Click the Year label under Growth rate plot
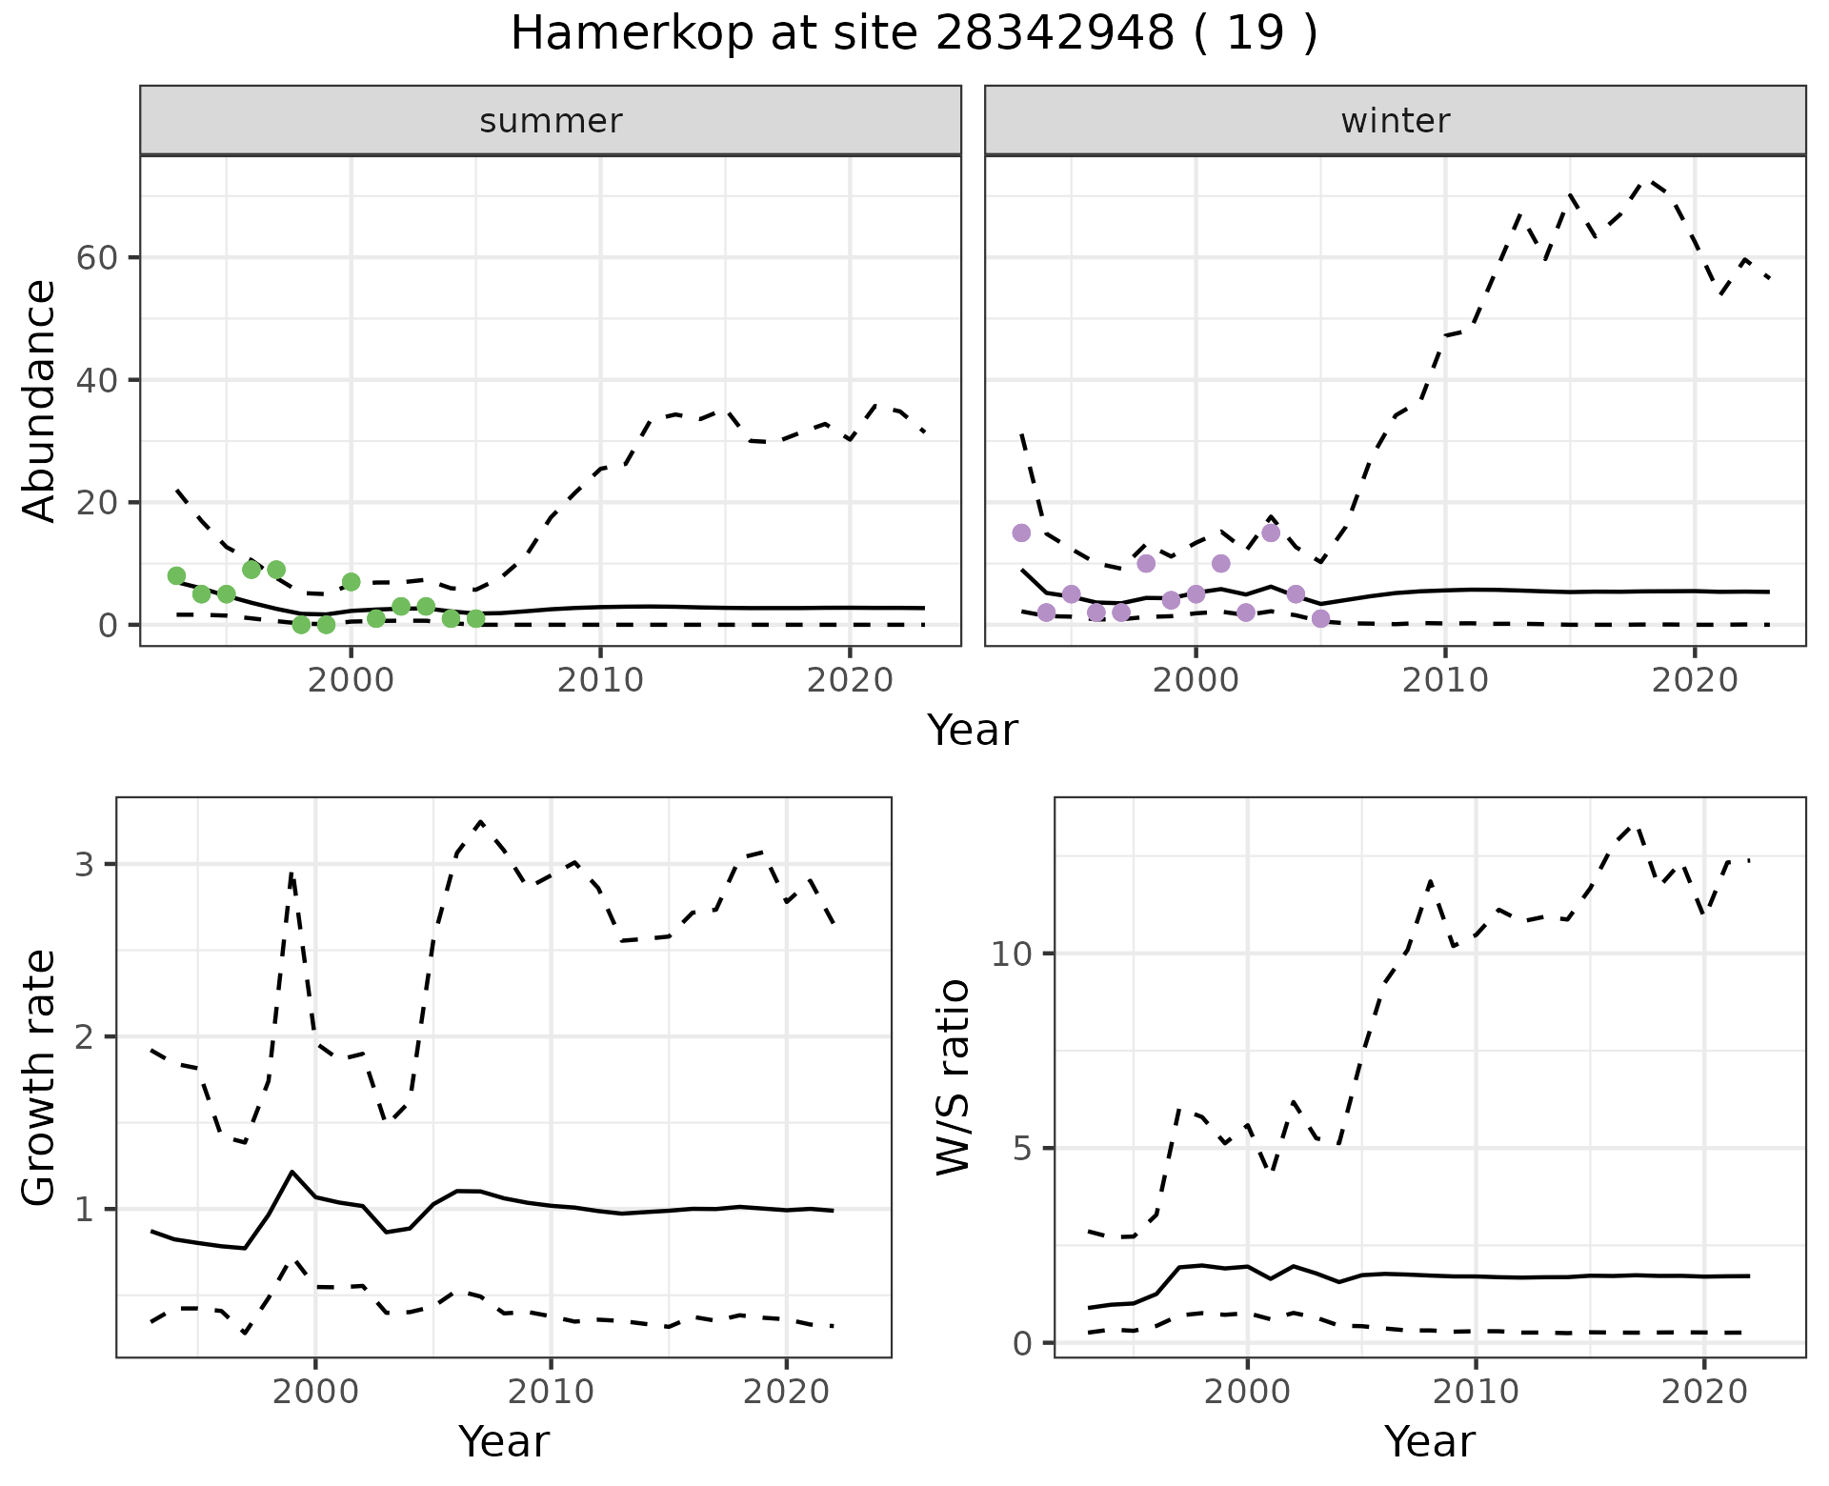This screenshot has width=1829, height=1486. pyautogui.click(x=504, y=1441)
